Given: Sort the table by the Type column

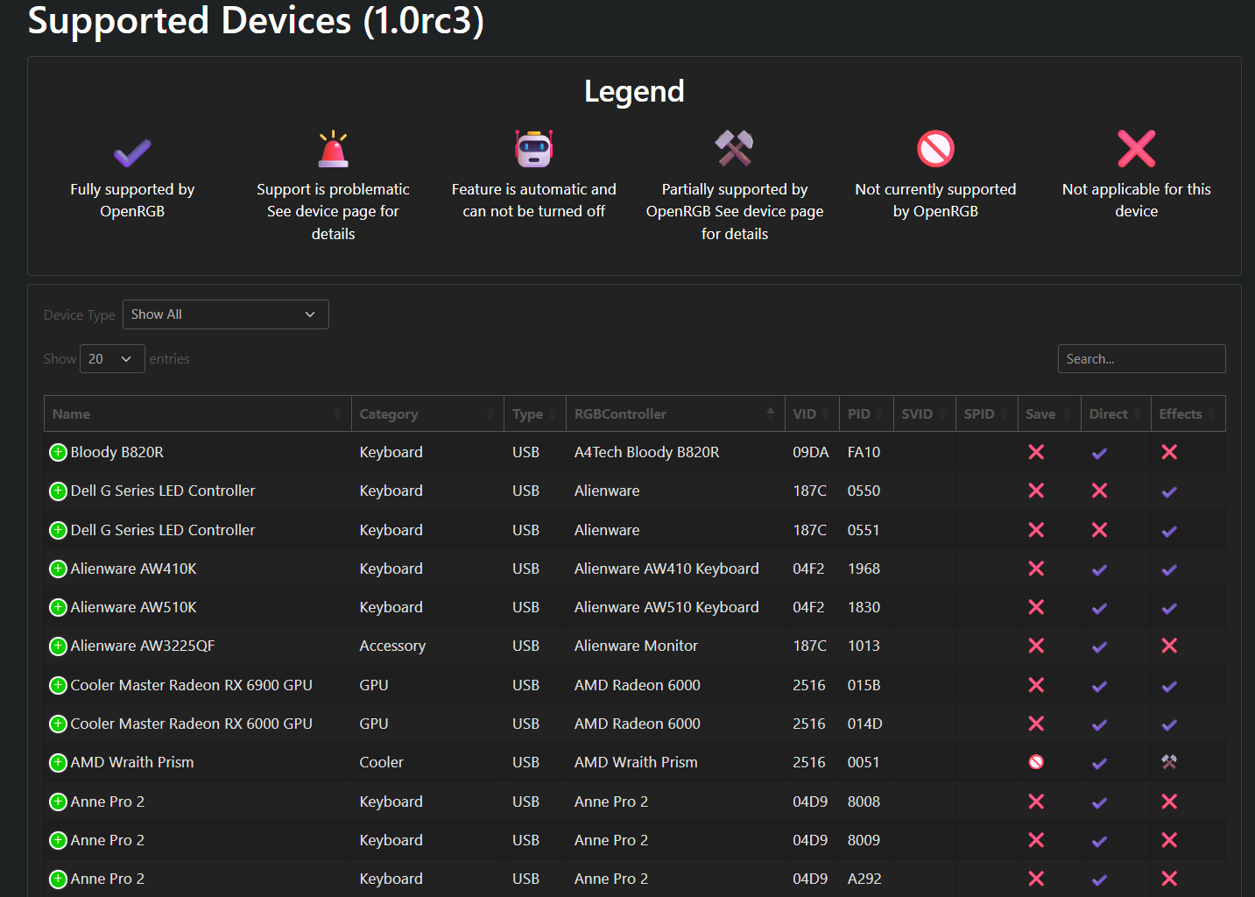Looking at the screenshot, I should click(x=535, y=413).
